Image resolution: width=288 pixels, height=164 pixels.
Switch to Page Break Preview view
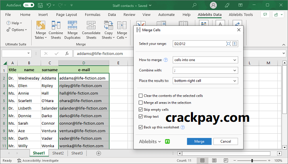(x=226, y=161)
